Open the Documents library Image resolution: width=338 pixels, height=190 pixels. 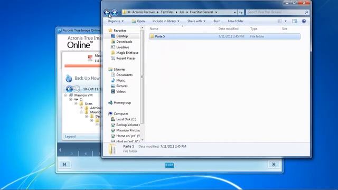(125, 75)
